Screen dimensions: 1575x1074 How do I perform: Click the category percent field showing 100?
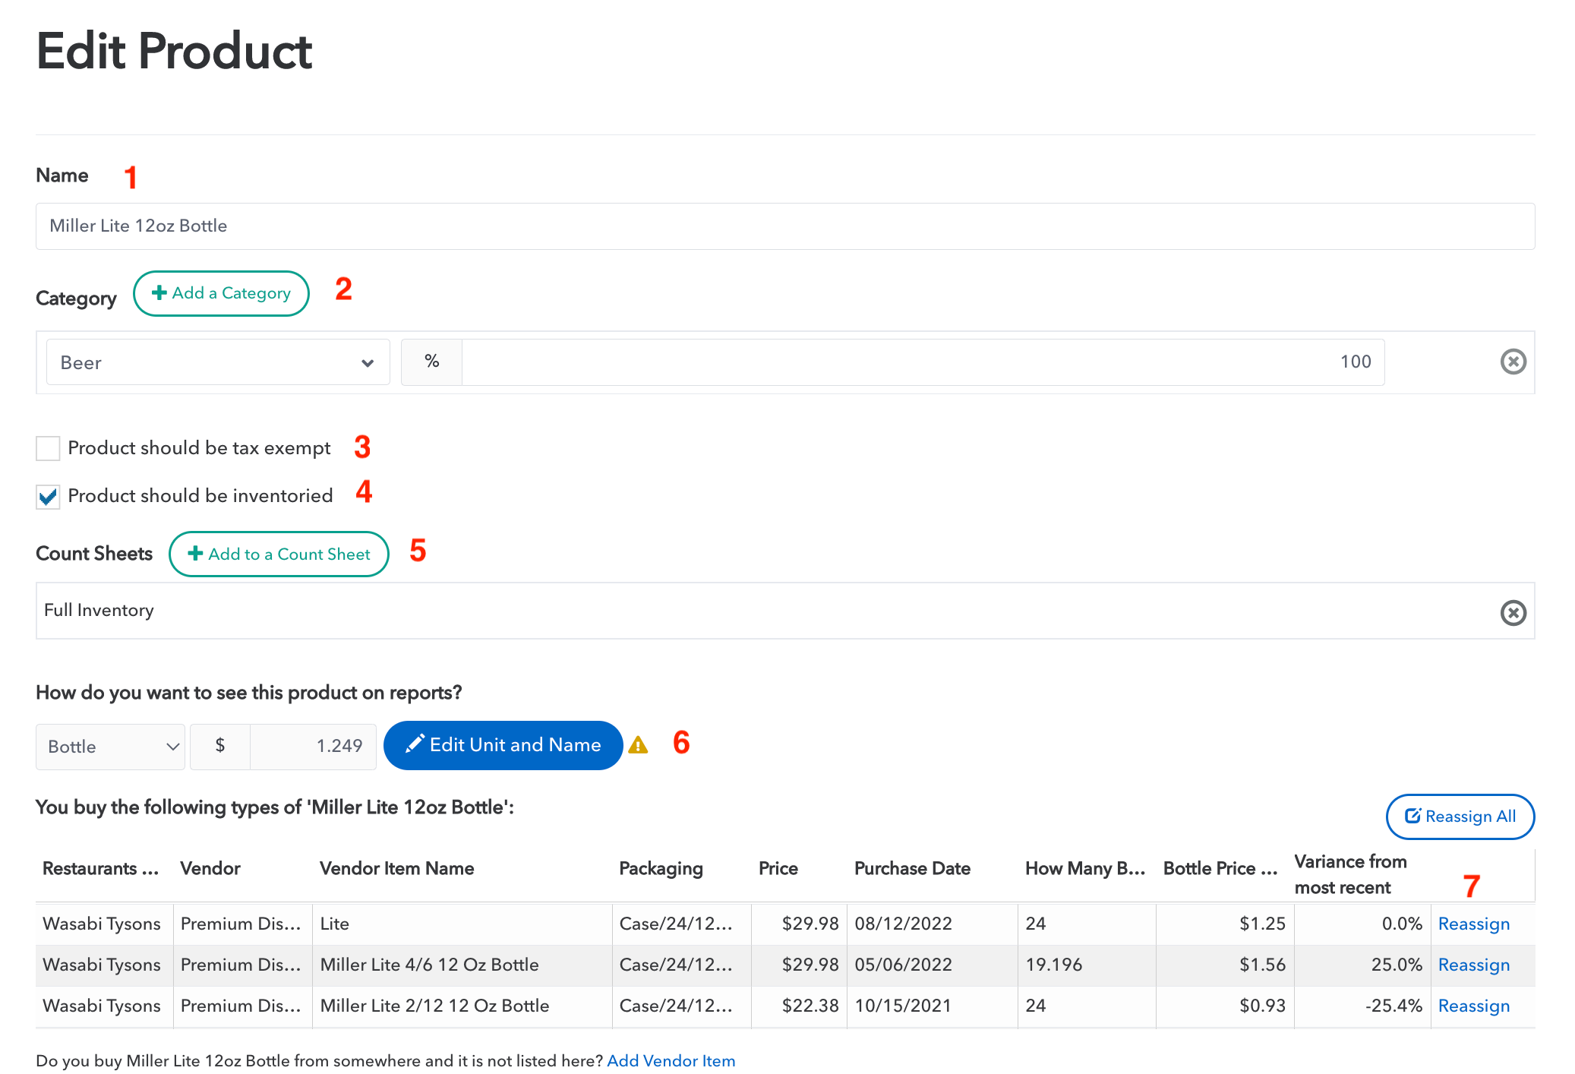coord(923,362)
